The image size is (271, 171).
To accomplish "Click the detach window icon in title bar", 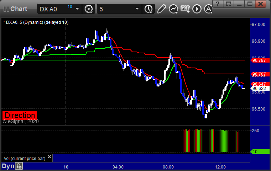I will point(229,4).
